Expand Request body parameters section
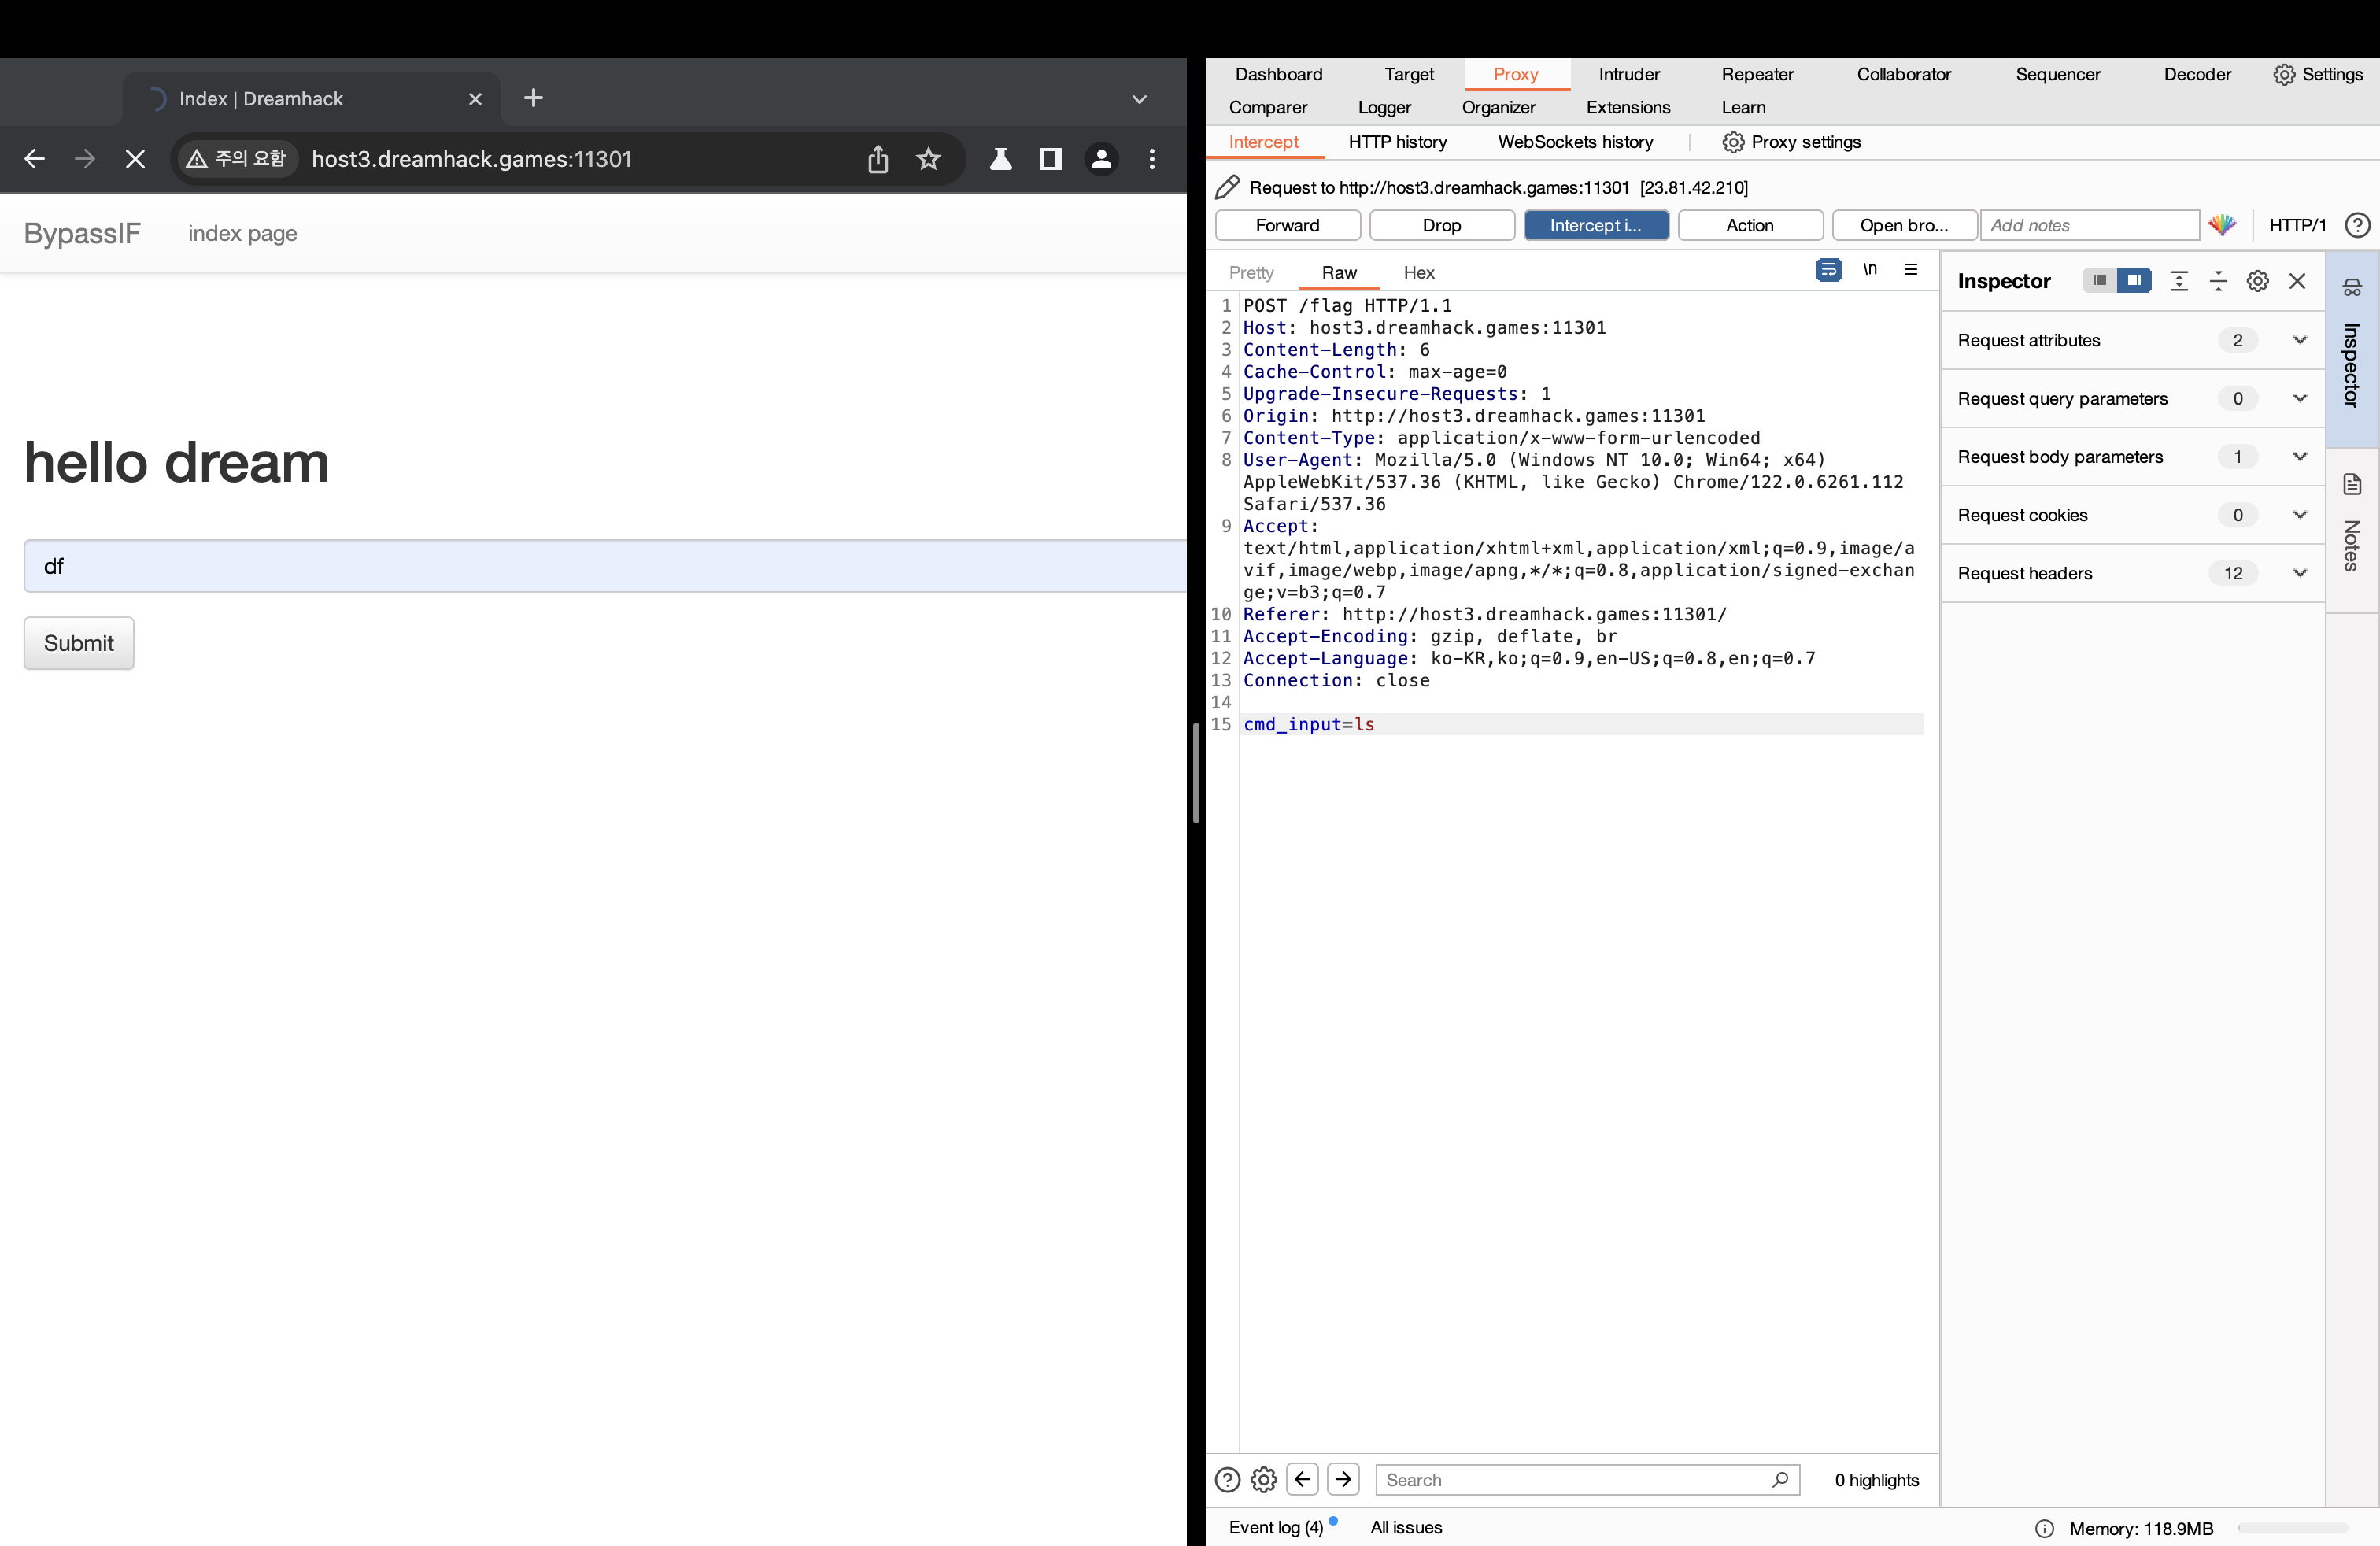Viewport: 2380px width, 1546px height. [x=2132, y=456]
